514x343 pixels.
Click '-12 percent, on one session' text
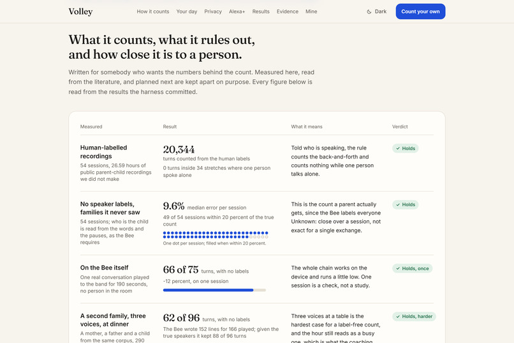tap(196, 281)
